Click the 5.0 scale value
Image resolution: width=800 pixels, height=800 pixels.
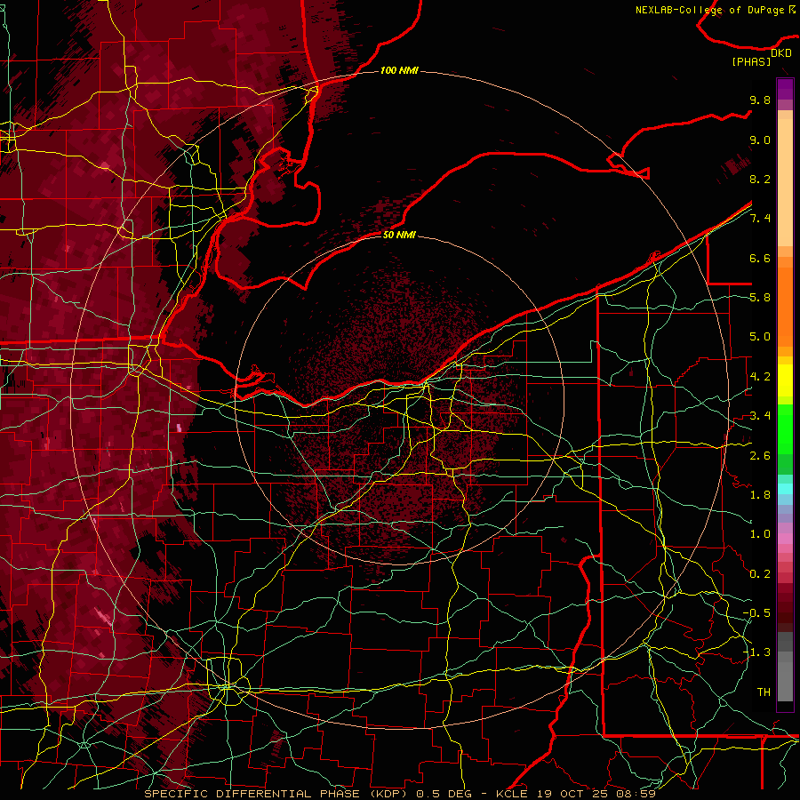760,337
